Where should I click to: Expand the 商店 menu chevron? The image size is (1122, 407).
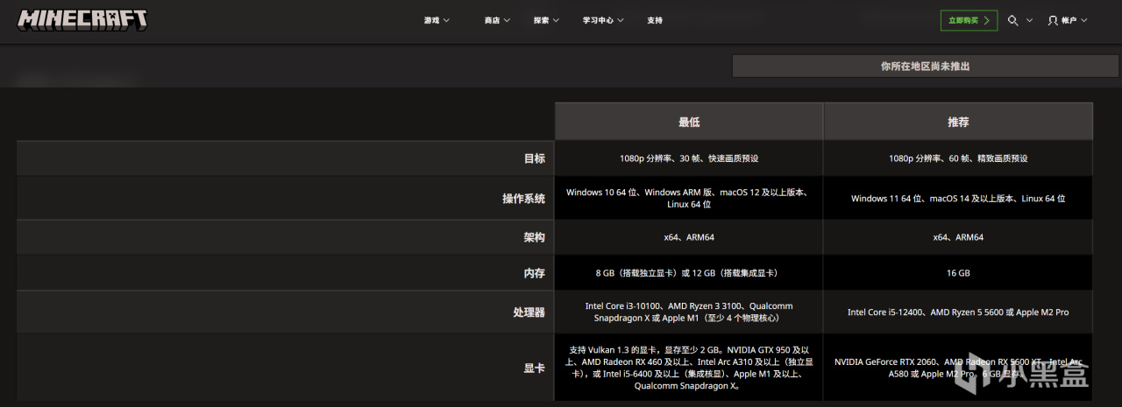507,20
